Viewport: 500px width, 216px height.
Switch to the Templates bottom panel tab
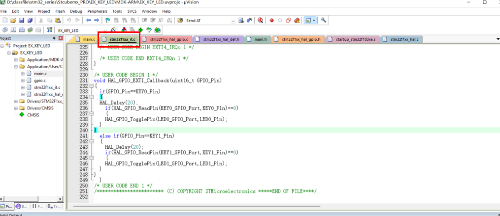pyautogui.click(x=54, y=207)
